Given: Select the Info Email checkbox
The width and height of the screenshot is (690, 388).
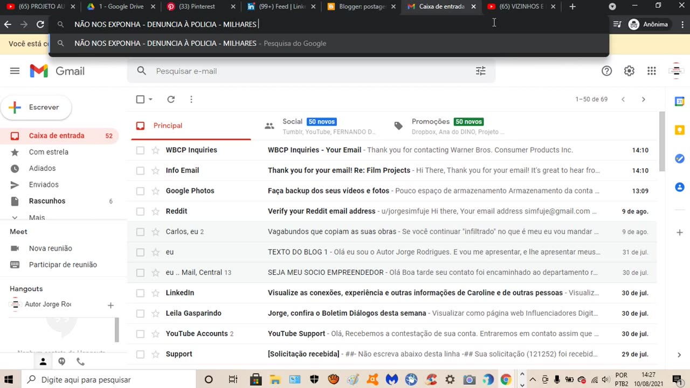Looking at the screenshot, I should (x=140, y=171).
